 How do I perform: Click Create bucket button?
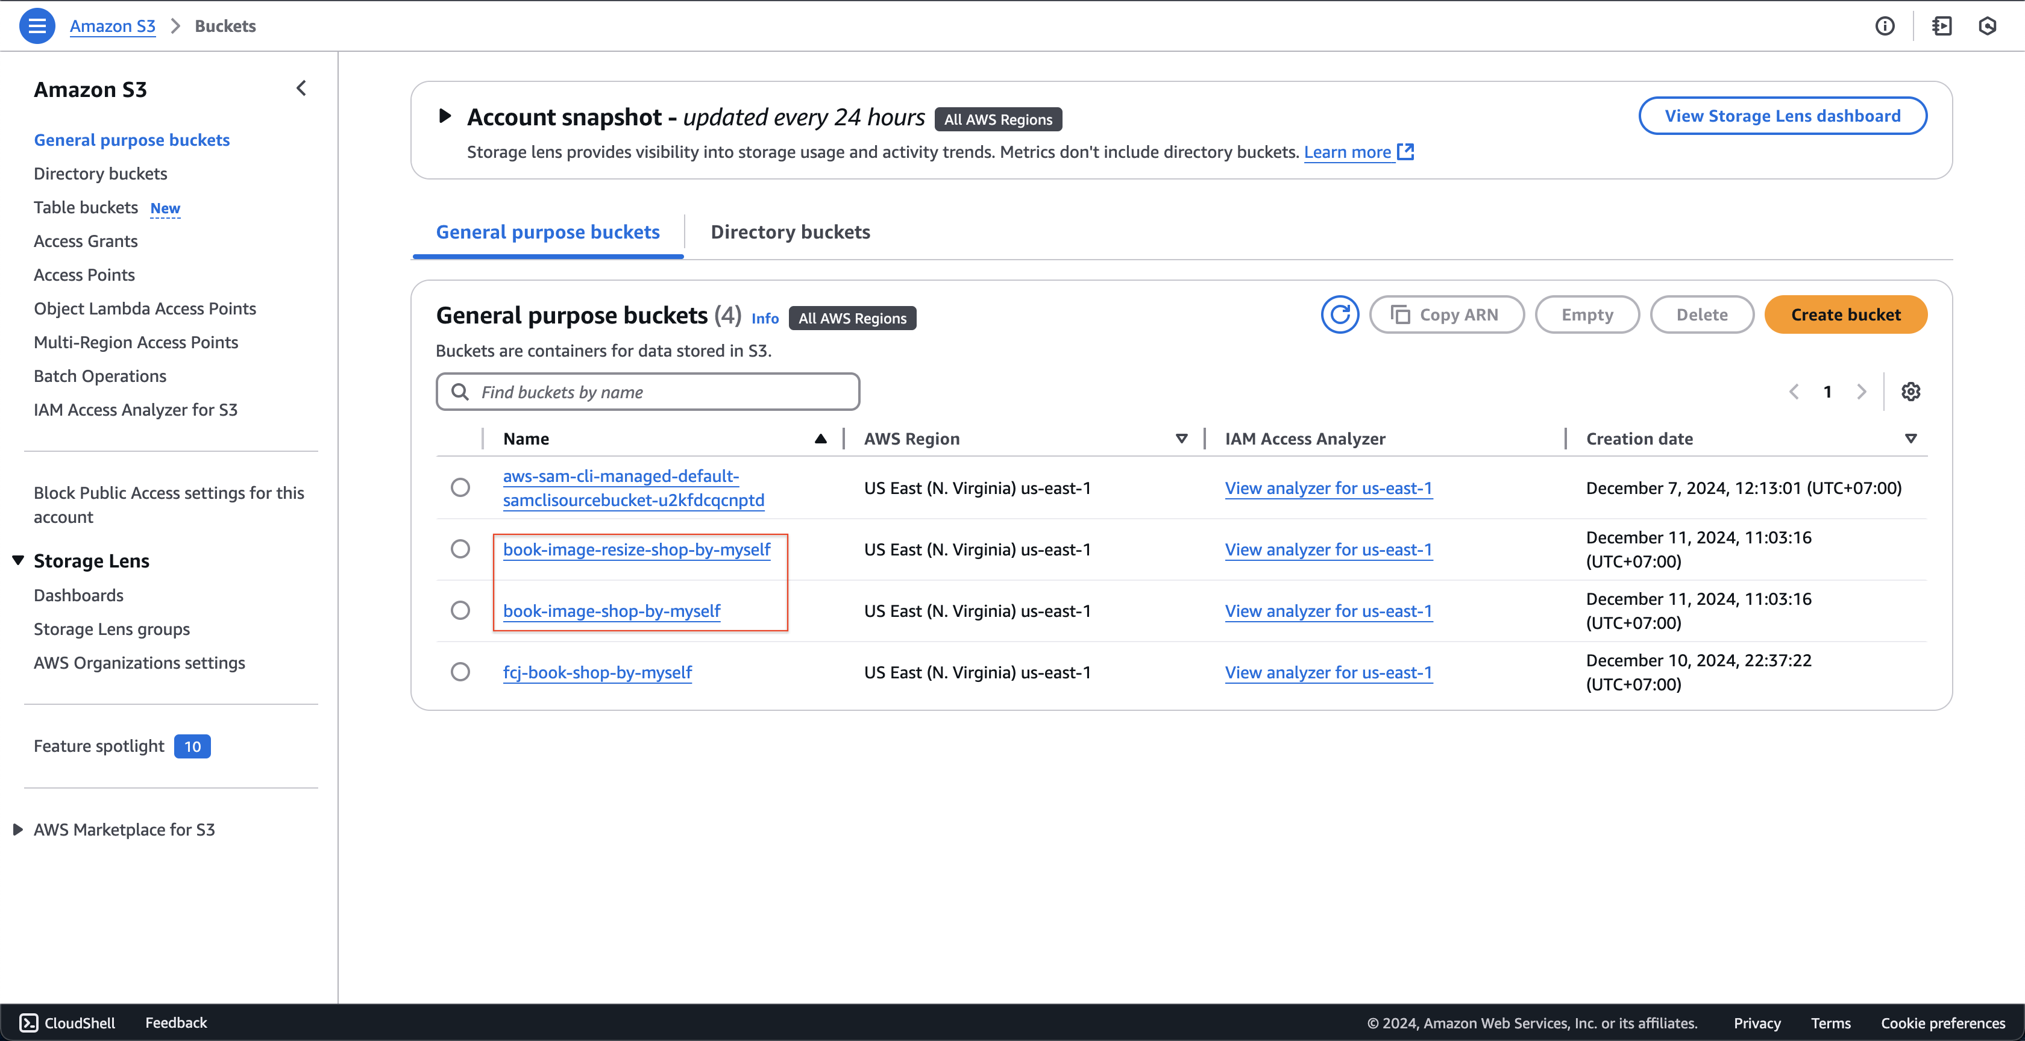click(1845, 314)
